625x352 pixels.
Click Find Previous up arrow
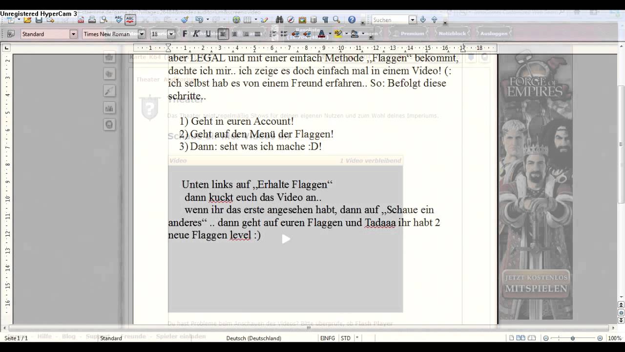point(434,20)
